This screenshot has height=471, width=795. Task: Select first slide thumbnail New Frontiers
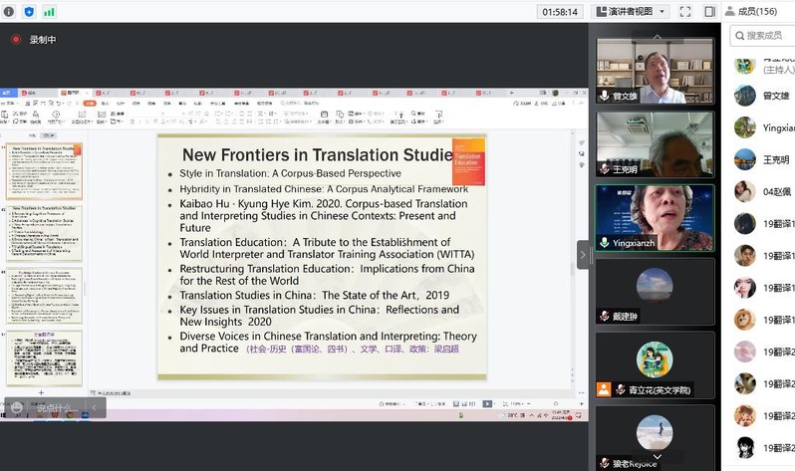pyautogui.click(x=44, y=171)
